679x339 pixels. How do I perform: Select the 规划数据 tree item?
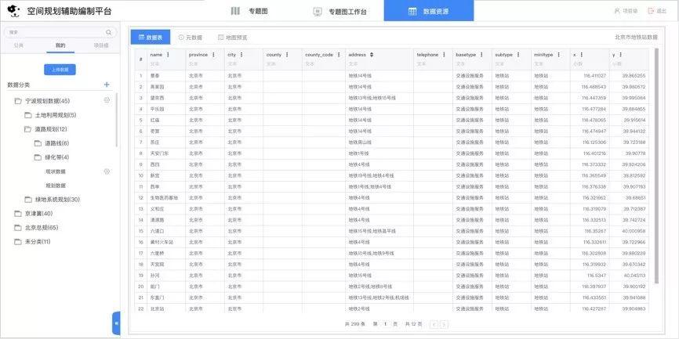coord(56,186)
